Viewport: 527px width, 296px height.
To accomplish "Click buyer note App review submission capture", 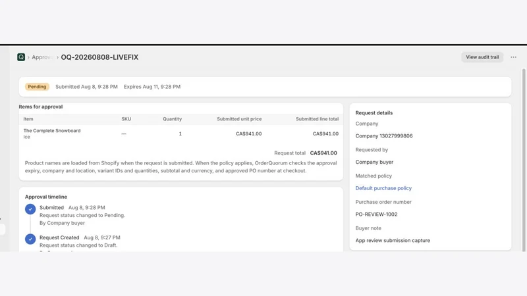I will pyautogui.click(x=393, y=241).
